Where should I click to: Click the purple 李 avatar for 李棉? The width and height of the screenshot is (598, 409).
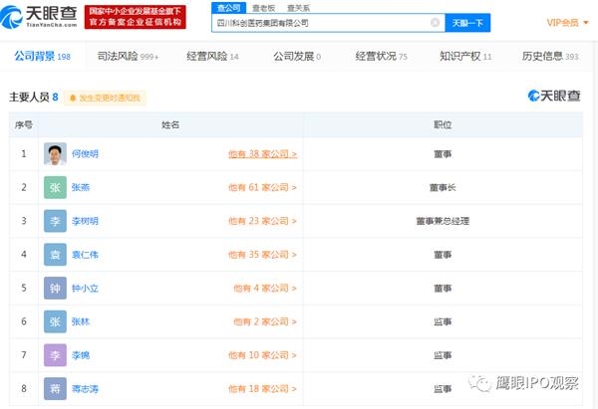click(55, 355)
